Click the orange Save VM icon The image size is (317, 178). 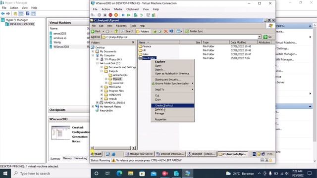(116, 15)
